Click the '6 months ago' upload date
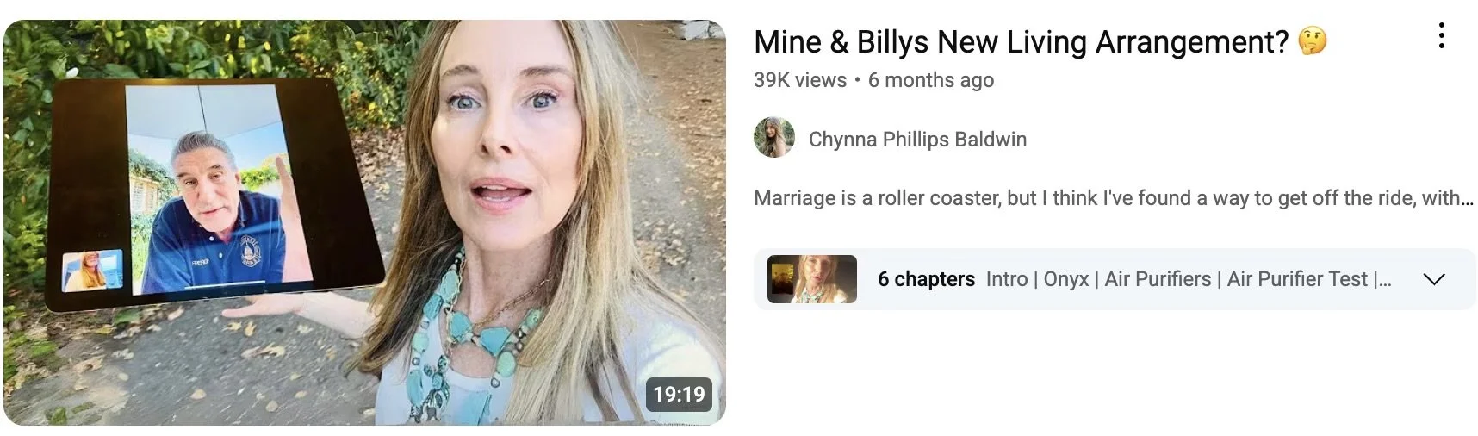This screenshot has width=1478, height=436. [931, 80]
